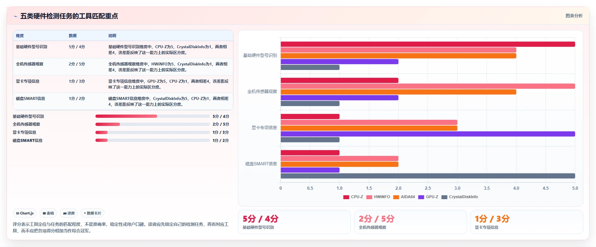Click the pink HWiNFO bar in 基础硬件型号识别 group
596x247 pixels.
(x=398, y=50)
